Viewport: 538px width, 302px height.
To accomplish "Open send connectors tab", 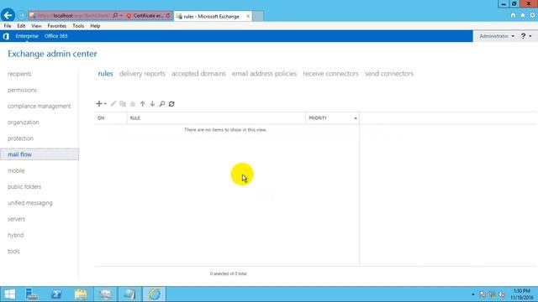I will click(389, 74).
